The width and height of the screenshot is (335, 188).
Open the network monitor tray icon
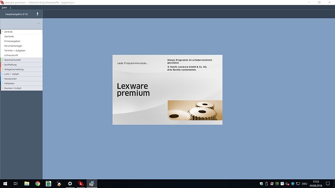pos(298,184)
